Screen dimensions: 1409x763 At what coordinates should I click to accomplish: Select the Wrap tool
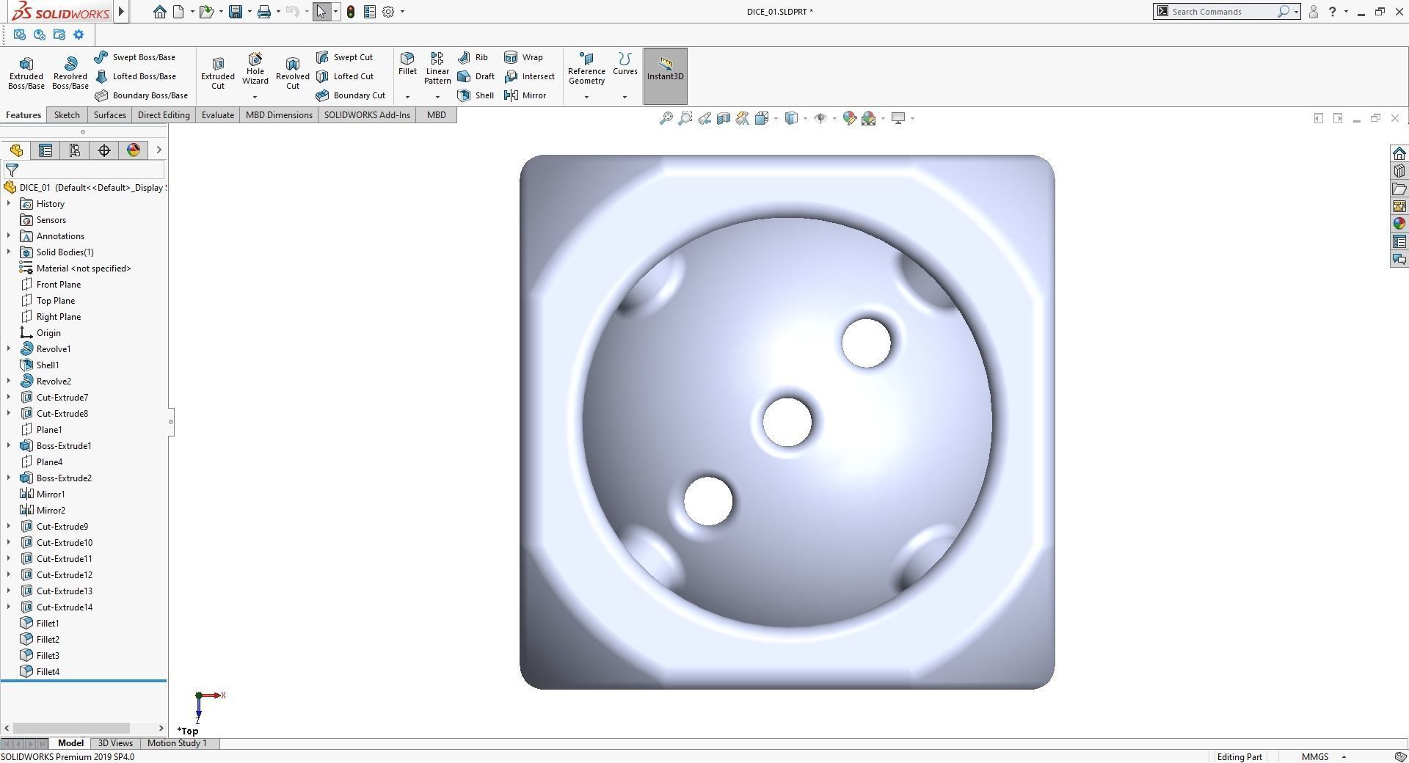(x=524, y=57)
